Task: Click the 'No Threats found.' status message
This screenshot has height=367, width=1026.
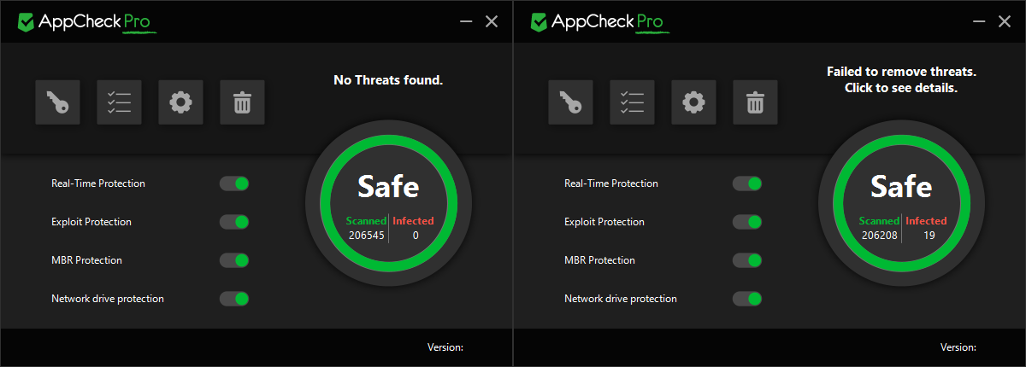Action: pos(388,80)
